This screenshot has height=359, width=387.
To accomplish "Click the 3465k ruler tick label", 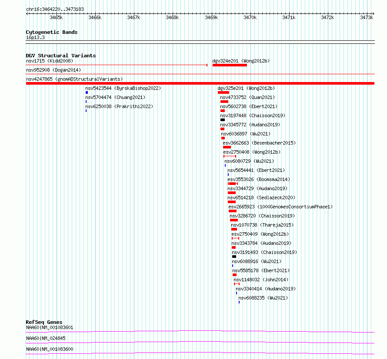I will 56,17.
